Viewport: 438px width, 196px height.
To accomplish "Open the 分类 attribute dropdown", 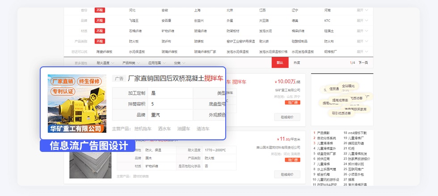I will tap(179, 63).
